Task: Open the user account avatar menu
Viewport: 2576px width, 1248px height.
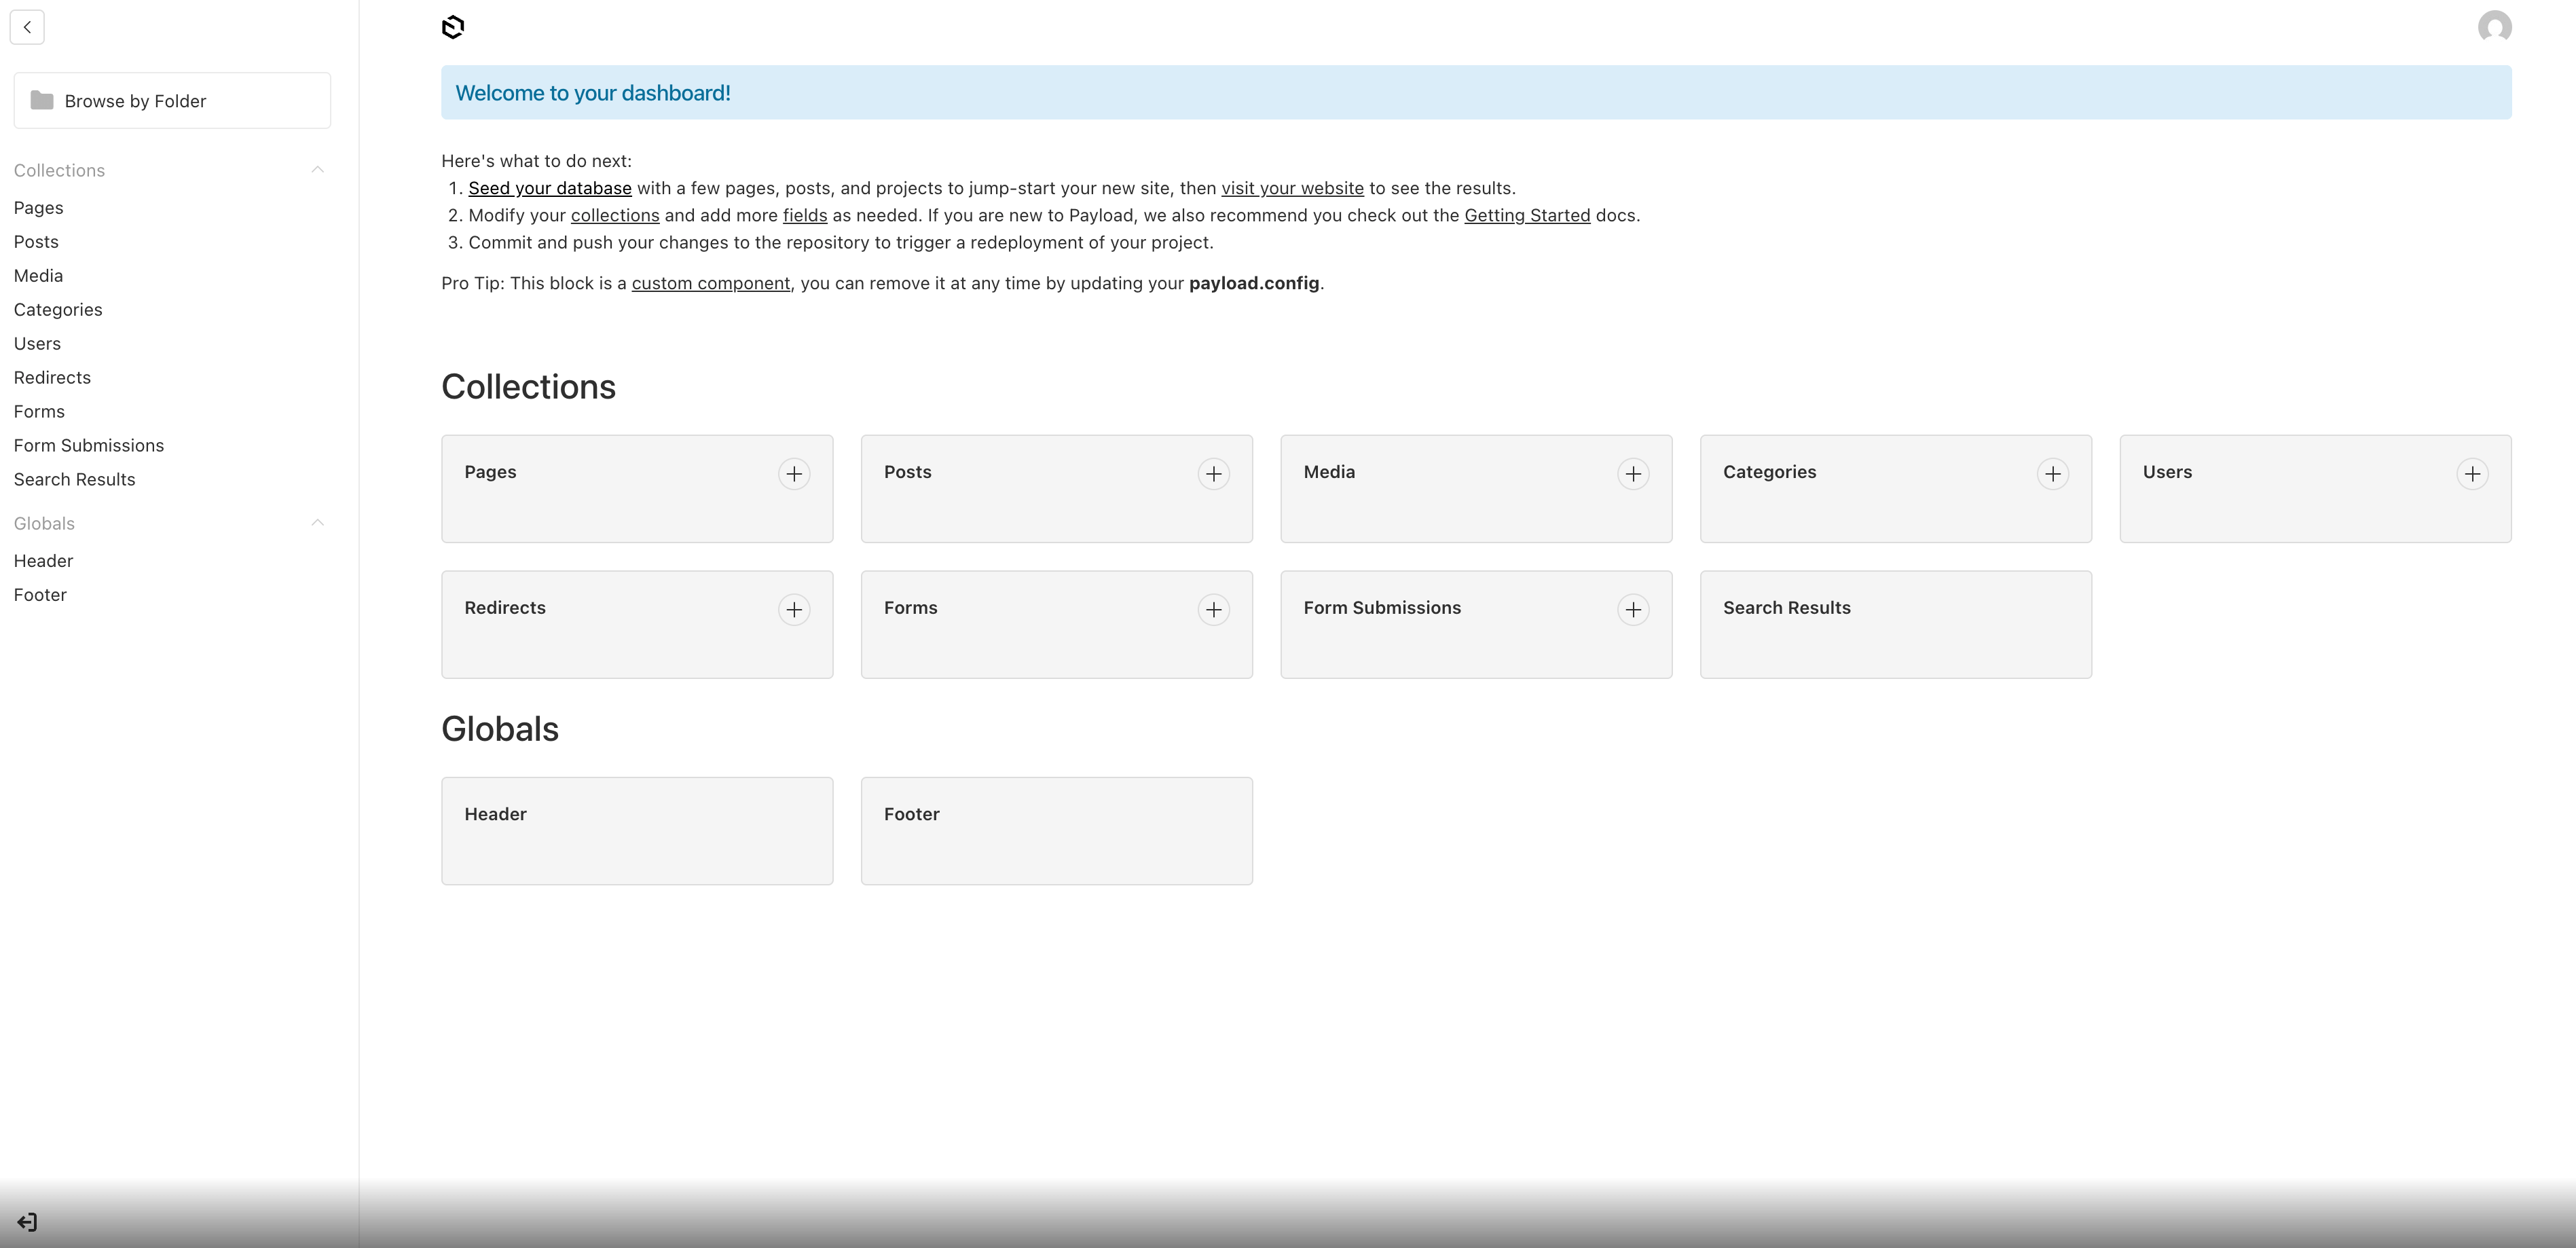Action: point(2493,27)
